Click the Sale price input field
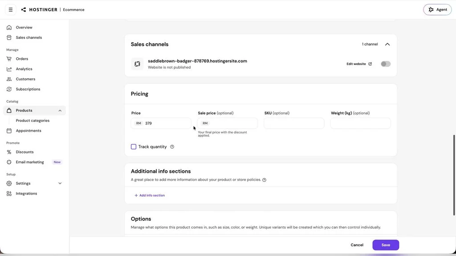 [x=228, y=124]
